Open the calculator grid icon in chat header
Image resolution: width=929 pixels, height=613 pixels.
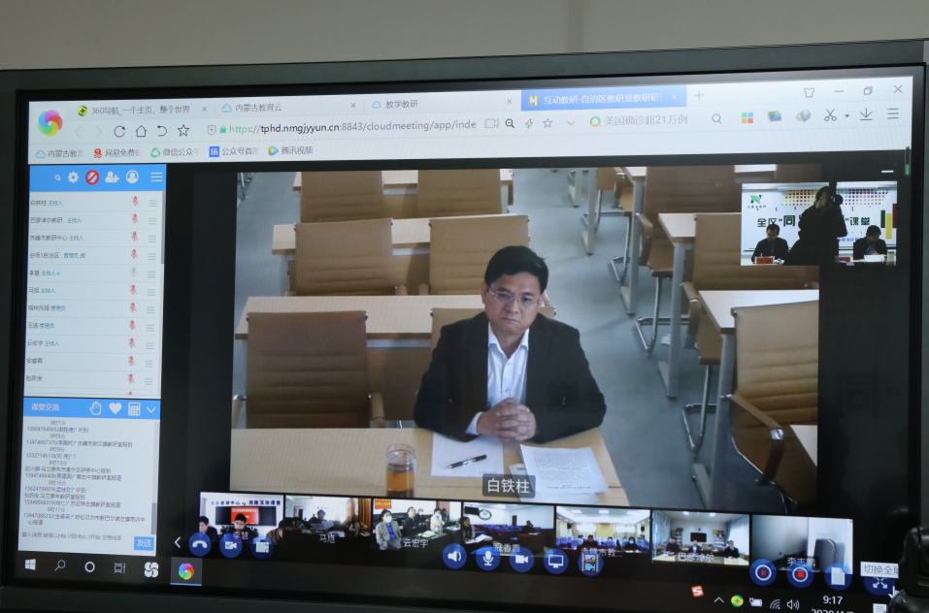[x=134, y=409]
